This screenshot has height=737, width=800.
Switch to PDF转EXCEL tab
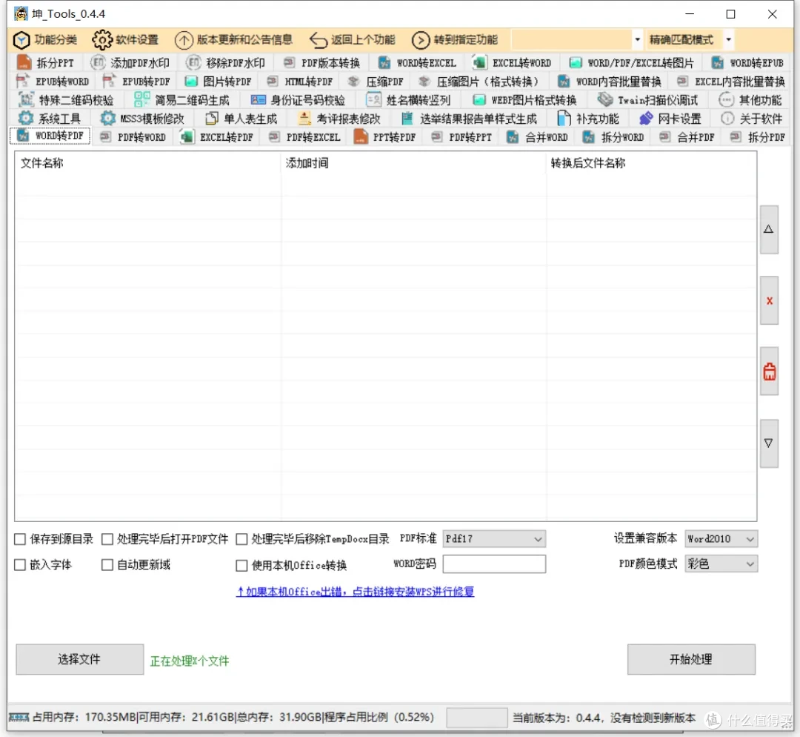click(x=304, y=137)
